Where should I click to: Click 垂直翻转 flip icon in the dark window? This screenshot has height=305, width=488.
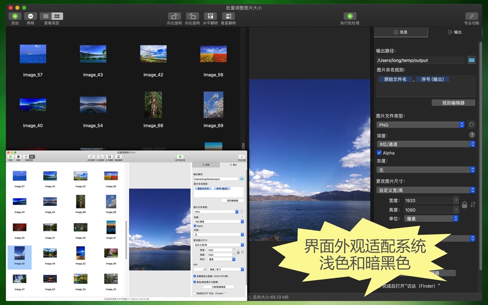(228, 16)
